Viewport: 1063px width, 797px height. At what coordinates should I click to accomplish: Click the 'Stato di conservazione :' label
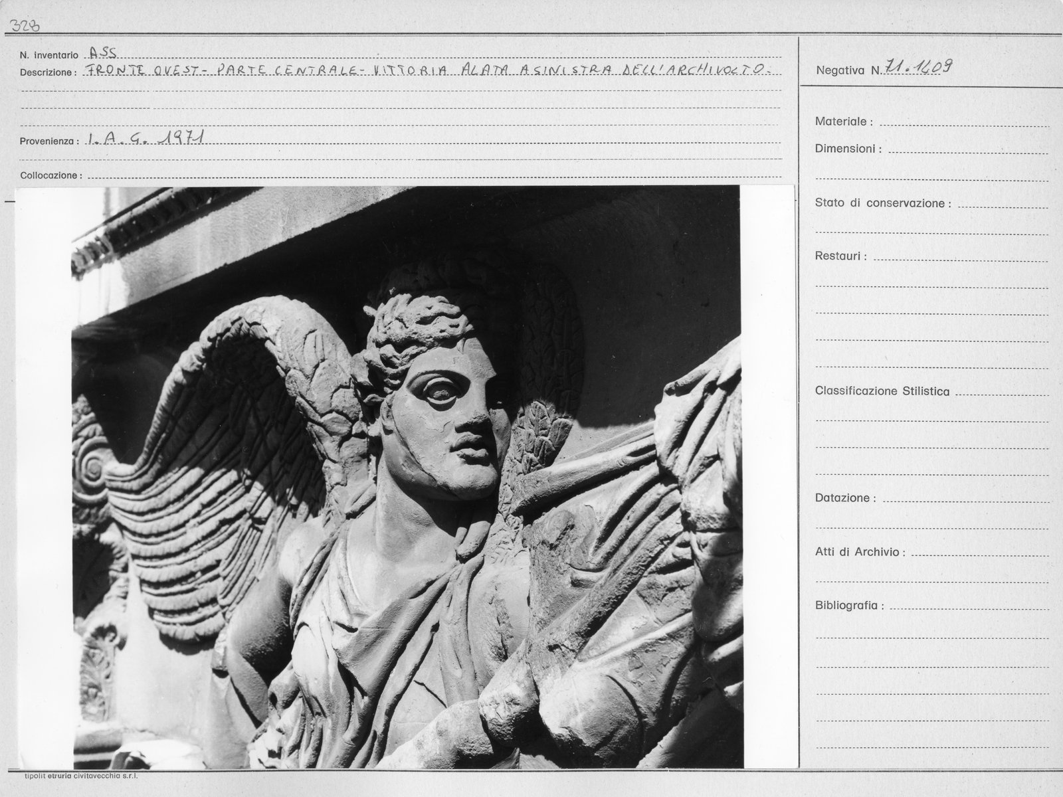tap(883, 203)
